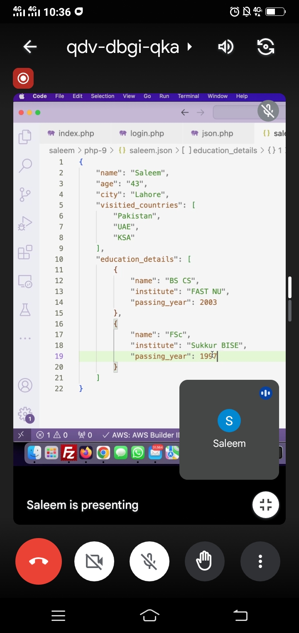Toggle the microphone mute button

(x=149, y=561)
